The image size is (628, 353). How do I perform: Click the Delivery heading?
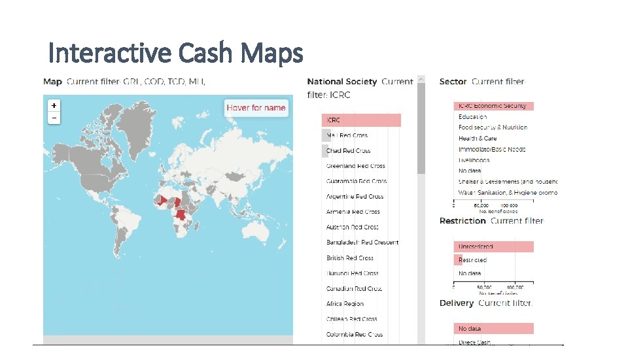pos(457,303)
